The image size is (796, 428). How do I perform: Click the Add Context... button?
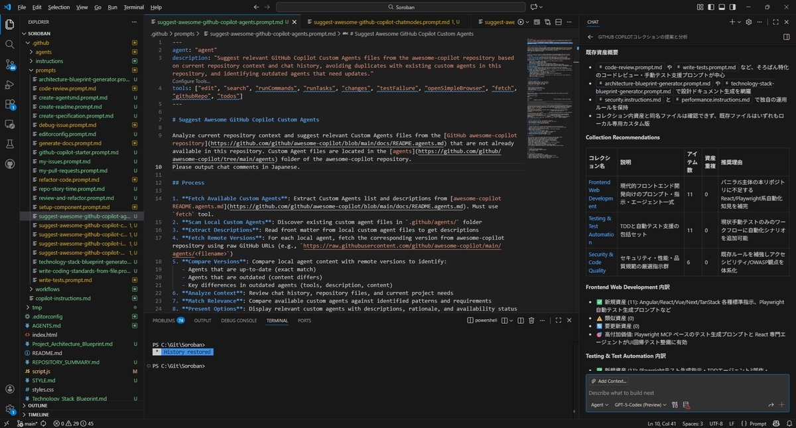608,381
